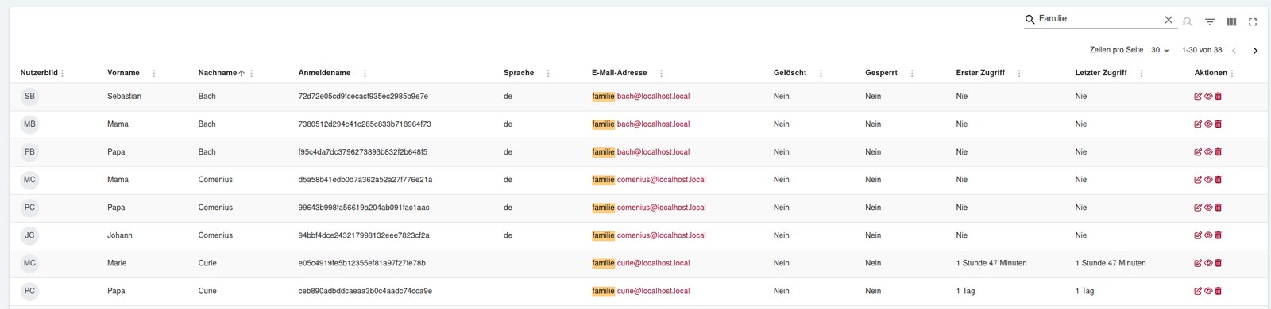Edit user Sebastian Bach
Screen dimensions: 1271x309
pyautogui.click(x=1198, y=97)
